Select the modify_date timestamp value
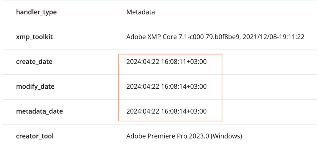Screen dimensions: 317x148 pyautogui.click(x=166, y=87)
